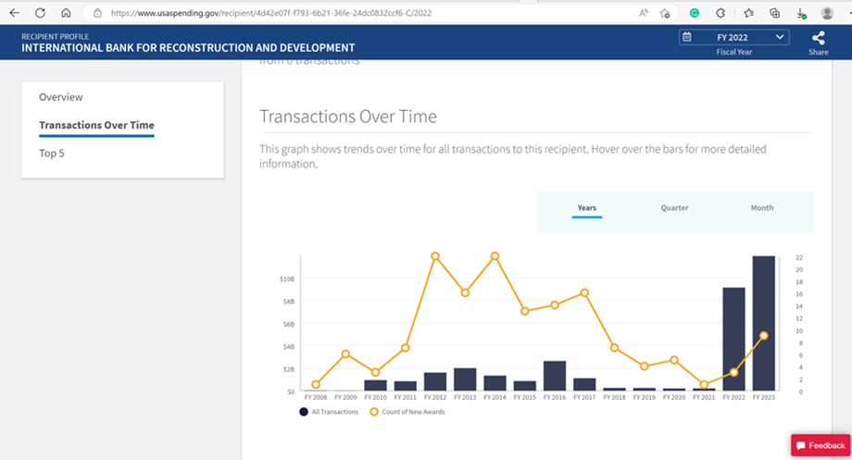Open the green Grammarly extension icon
852x460 pixels.
695,13
